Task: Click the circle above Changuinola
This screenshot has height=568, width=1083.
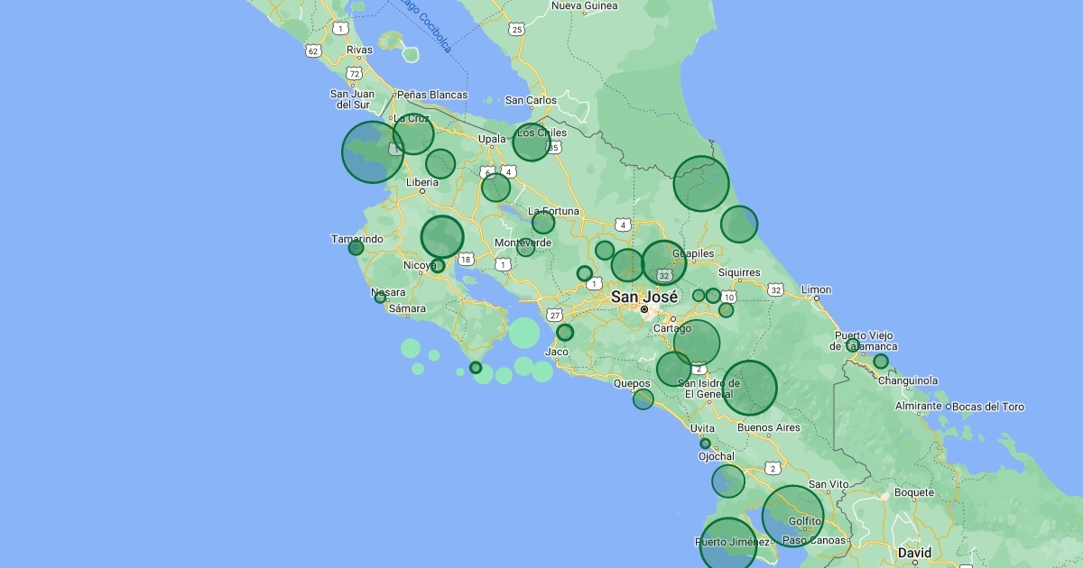Action: [x=881, y=362]
